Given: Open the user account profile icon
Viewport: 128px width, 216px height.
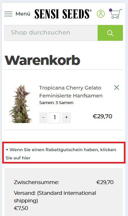Looking at the screenshot, I should pos(101,14).
